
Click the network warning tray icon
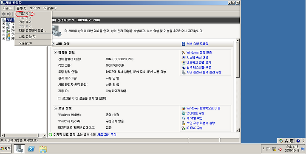[x=274, y=149]
